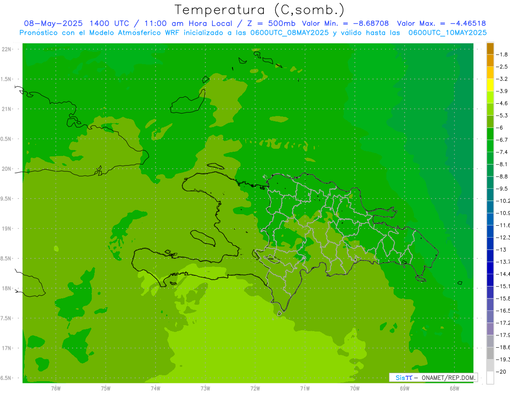
Task: Click legend swatch between -4.6 and -5.3
Action: pyautogui.click(x=490, y=109)
